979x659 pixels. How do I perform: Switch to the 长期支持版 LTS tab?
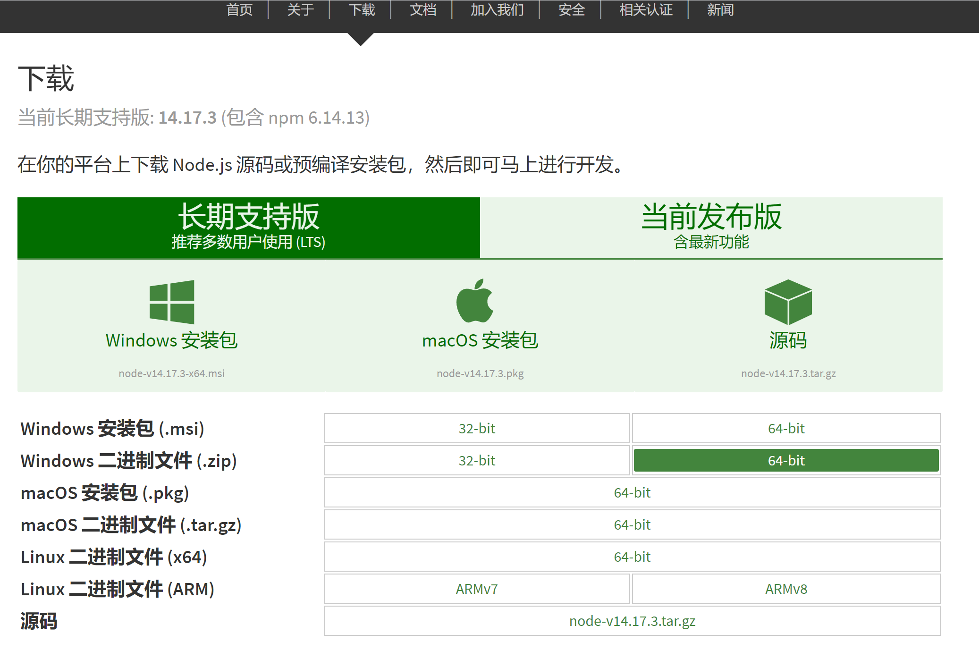coord(249,228)
